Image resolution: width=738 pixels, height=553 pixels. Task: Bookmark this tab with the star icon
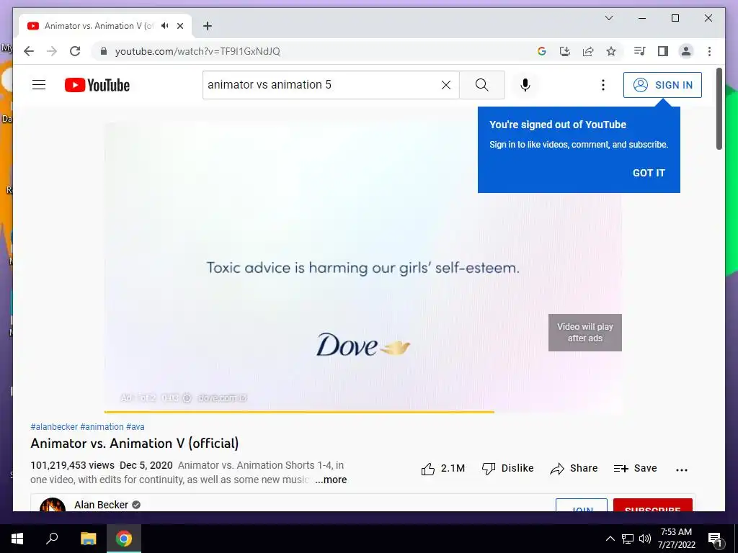click(x=611, y=51)
